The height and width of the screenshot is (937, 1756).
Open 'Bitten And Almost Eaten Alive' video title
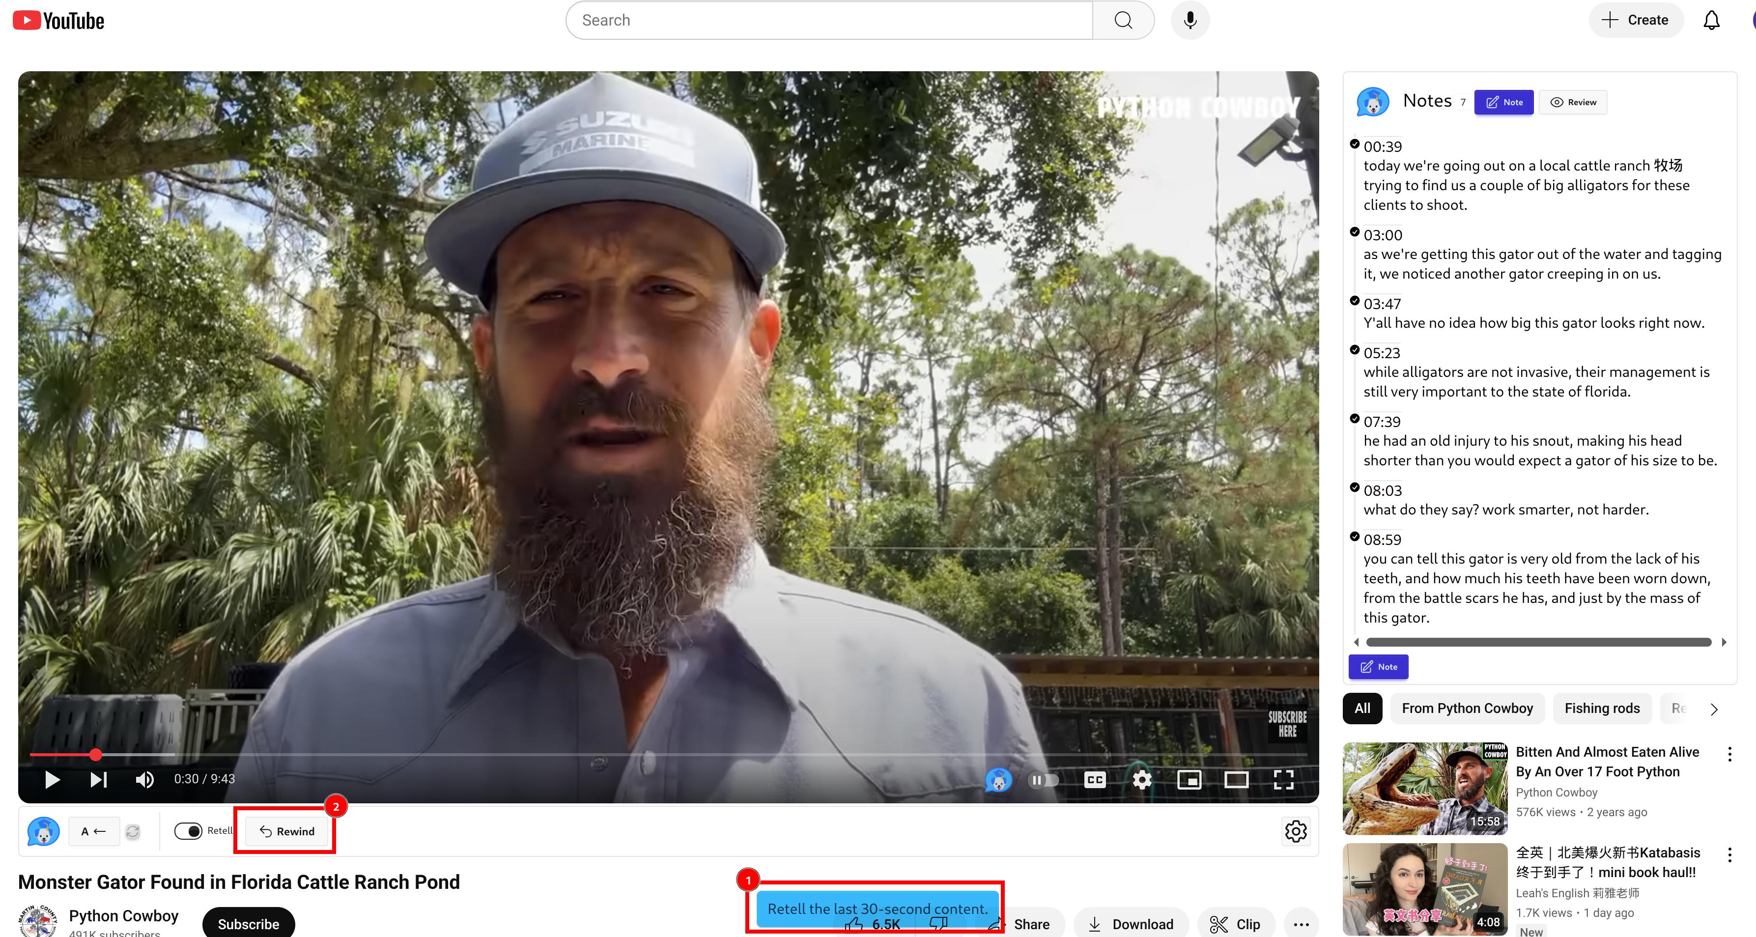[1608, 762]
